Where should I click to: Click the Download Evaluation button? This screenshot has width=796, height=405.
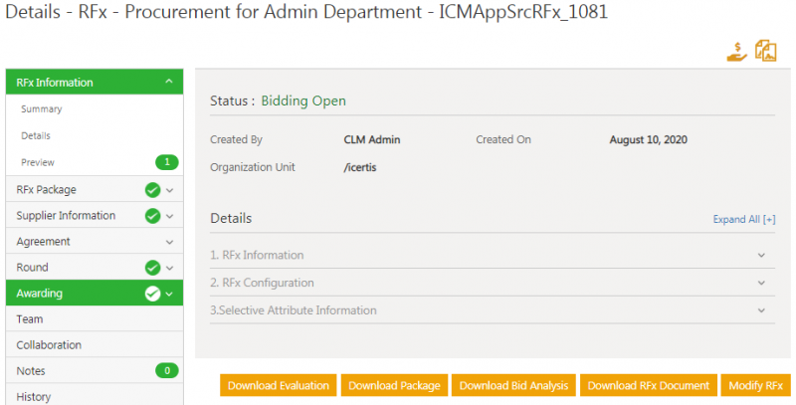pos(279,386)
